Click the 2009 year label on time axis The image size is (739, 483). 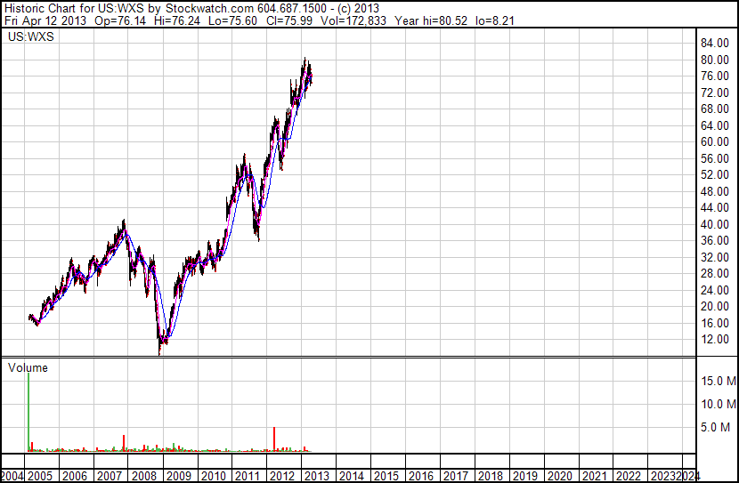179,476
